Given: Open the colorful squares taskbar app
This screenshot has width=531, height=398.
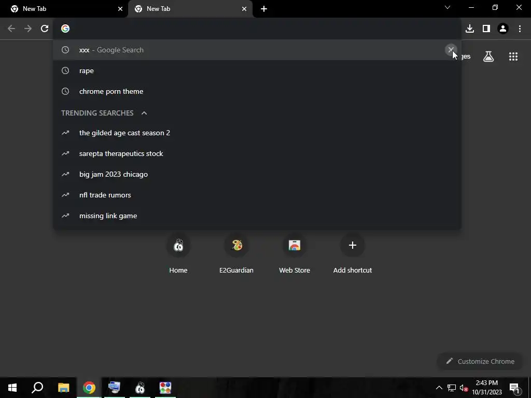Looking at the screenshot, I should tap(165, 388).
